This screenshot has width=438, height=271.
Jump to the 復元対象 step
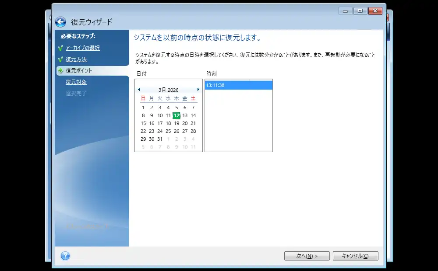[76, 82]
